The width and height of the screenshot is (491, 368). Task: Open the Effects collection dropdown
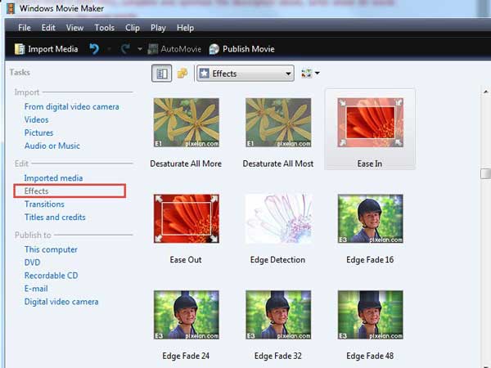point(245,74)
